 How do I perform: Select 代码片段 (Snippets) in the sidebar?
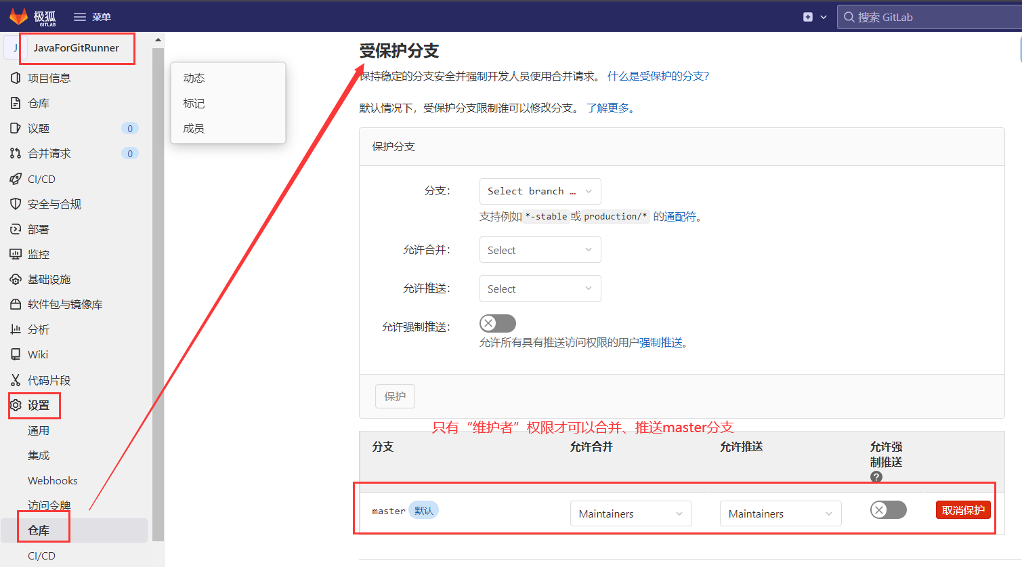(x=49, y=379)
